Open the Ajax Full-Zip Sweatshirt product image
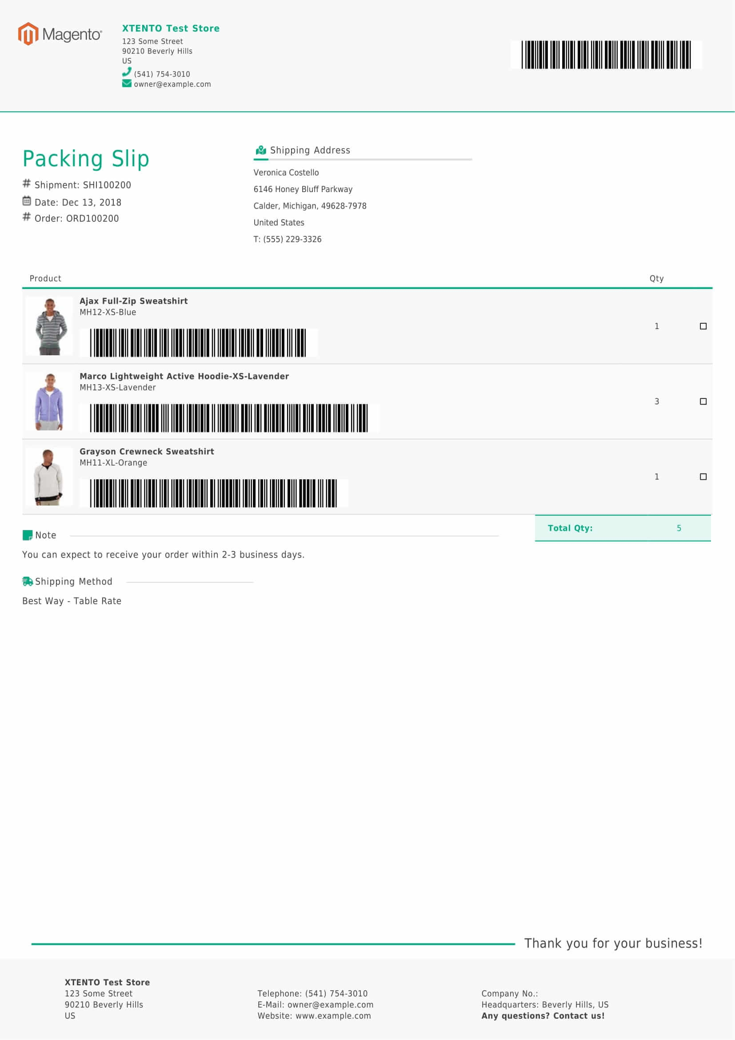The width and height of the screenshot is (735, 1040). (x=49, y=326)
